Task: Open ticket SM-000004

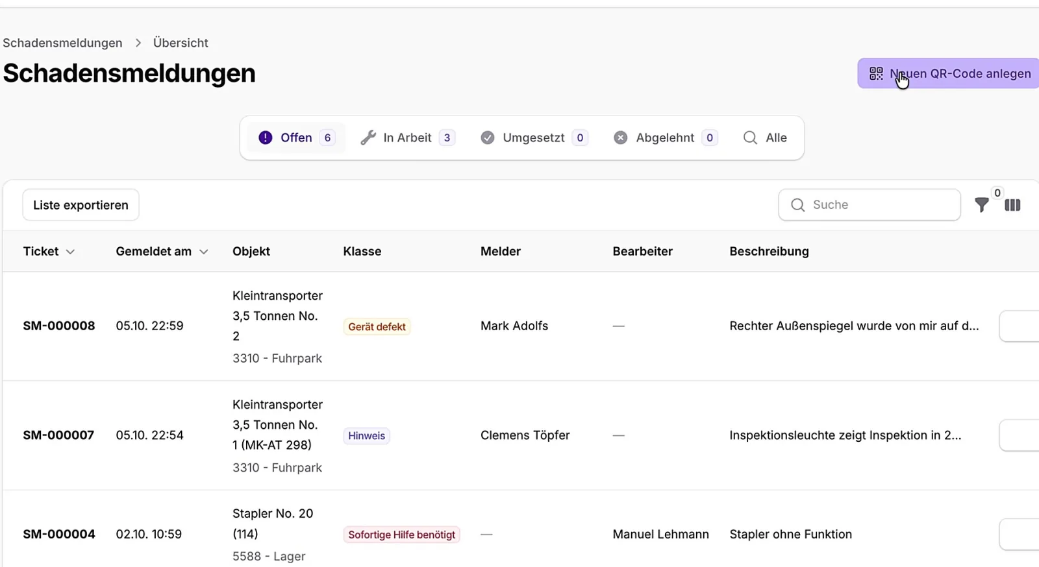Action: [x=59, y=535]
